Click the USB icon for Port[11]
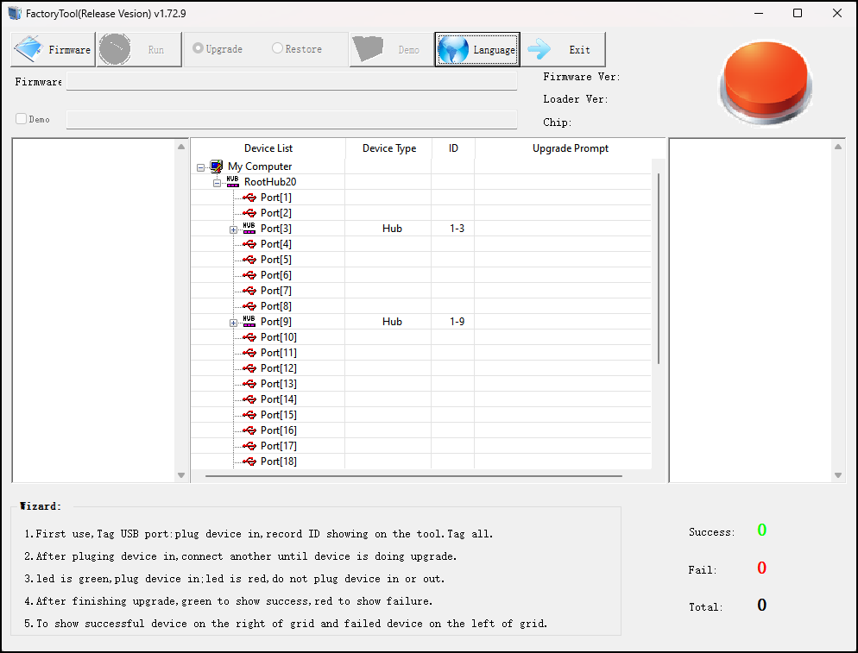Viewport: 858px width, 653px height. [249, 353]
